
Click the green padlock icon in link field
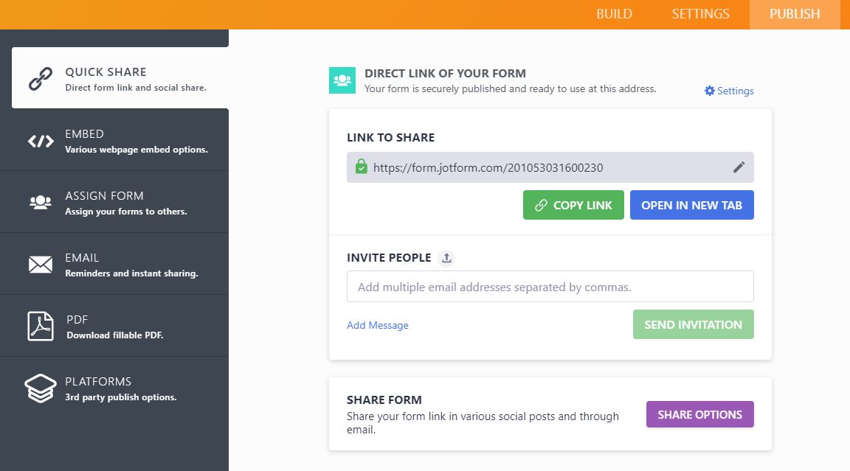[x=361, y=166]
